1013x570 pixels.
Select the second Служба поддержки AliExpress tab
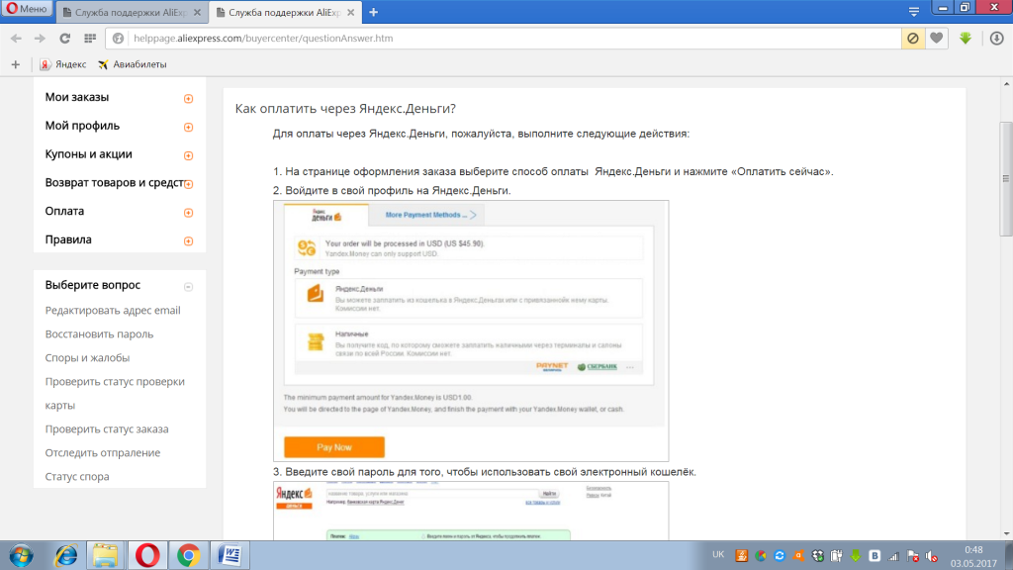point(284,12)
